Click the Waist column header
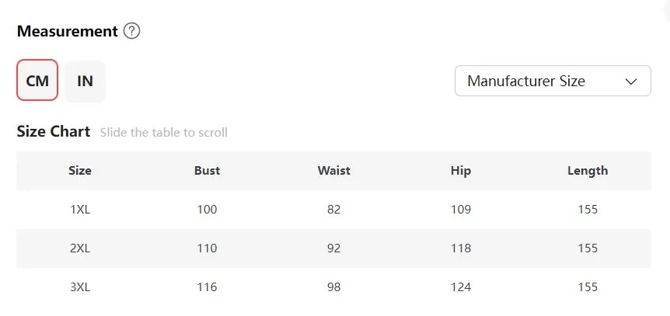This screenshot has width=670, height=316. [x=333, y=171]
